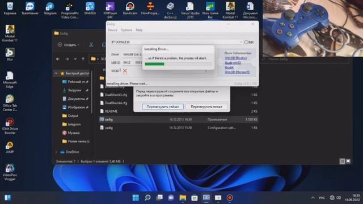Image resolution: width=363 pixels, height=204 pixels.
Task: Expand the OneDrive tree node
Action: pos(56,152)
